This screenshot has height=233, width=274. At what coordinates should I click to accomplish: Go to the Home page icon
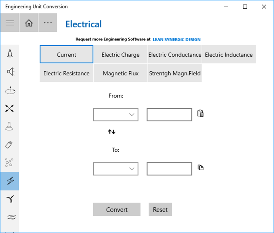pos(29,23)
